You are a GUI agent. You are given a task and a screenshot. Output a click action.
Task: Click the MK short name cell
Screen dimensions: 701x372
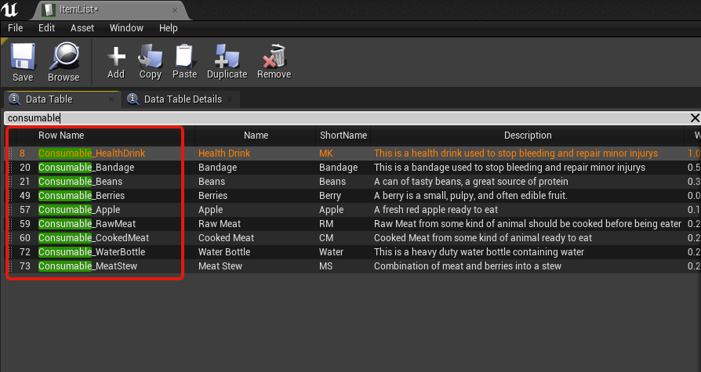point(326,153)
